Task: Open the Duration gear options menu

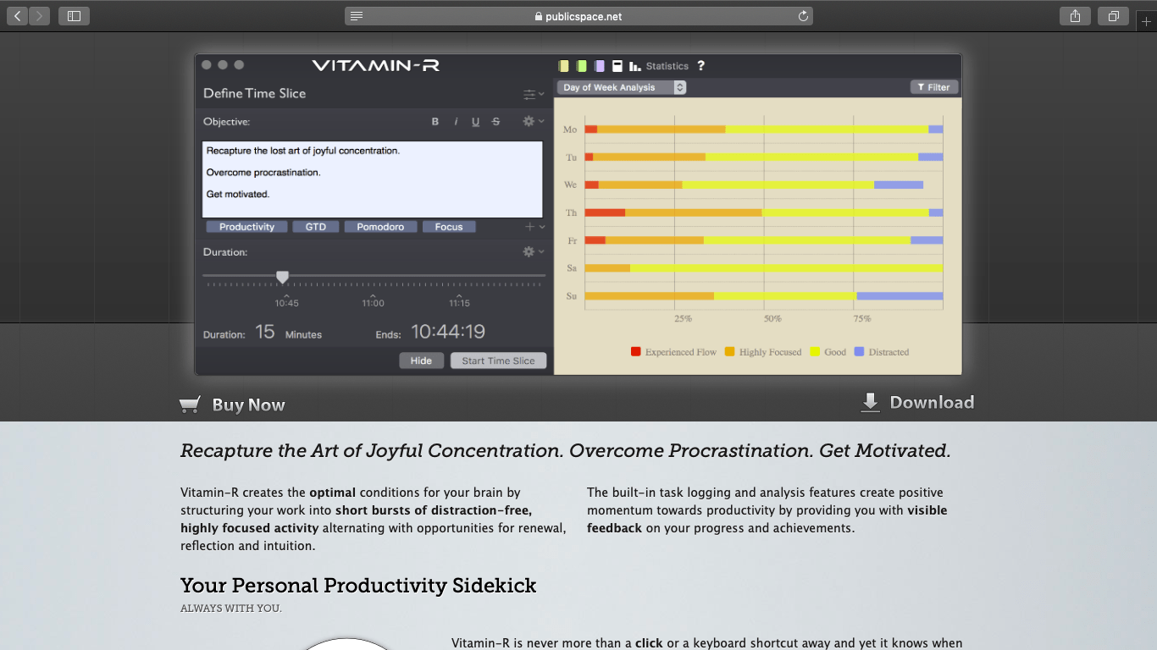Action: tap(533, 251)
